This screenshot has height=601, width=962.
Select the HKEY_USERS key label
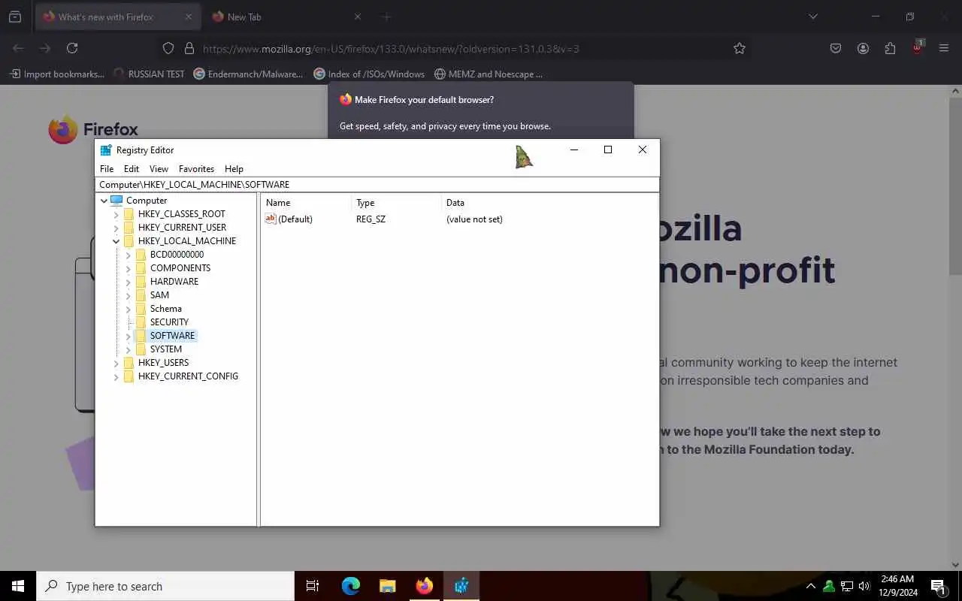coord(163,363)
